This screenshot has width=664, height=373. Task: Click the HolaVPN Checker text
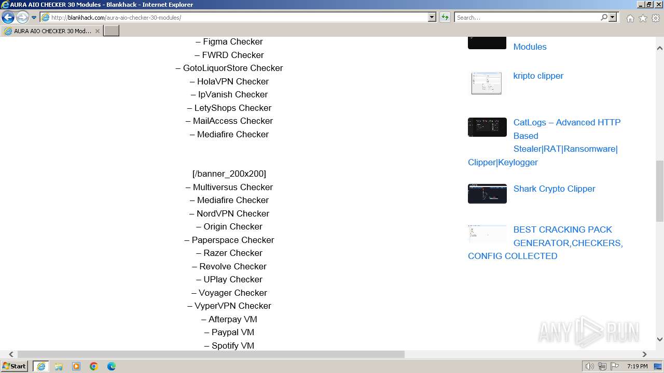click(x=229, y=81)
